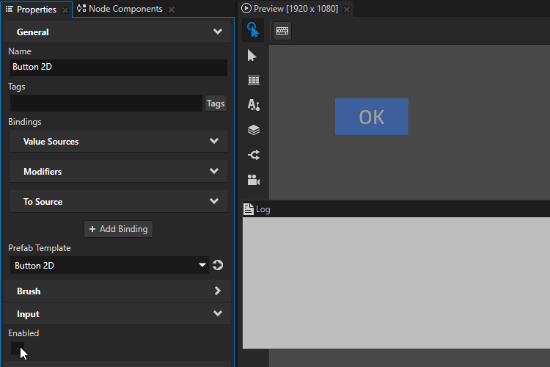Select the Interact mode tool in Preview
The height and width of the screenshot is (367, 550).
[x=253, y=31]
